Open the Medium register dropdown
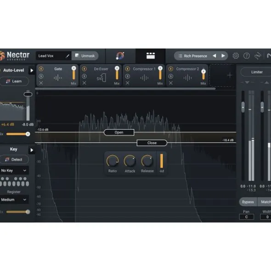Screen dimensions: 271x271 tap(14, 199)
